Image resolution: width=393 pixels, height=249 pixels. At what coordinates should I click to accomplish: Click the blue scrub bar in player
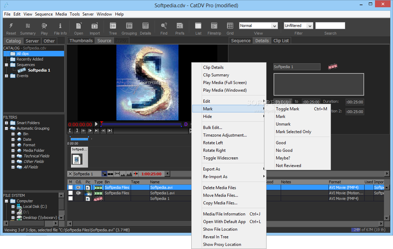[141, 124]
